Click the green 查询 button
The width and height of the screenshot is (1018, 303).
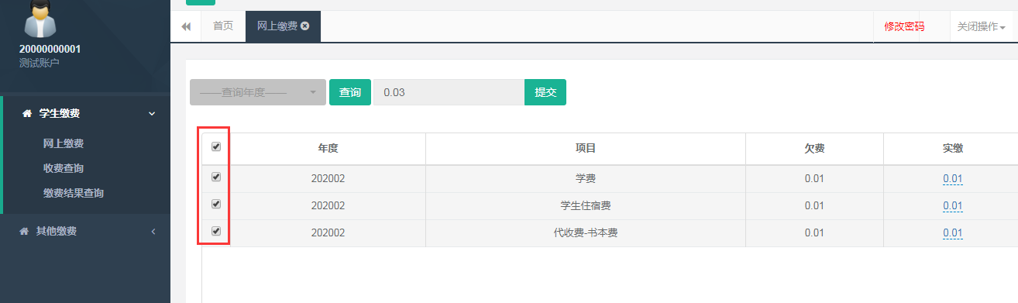[350, 92]
